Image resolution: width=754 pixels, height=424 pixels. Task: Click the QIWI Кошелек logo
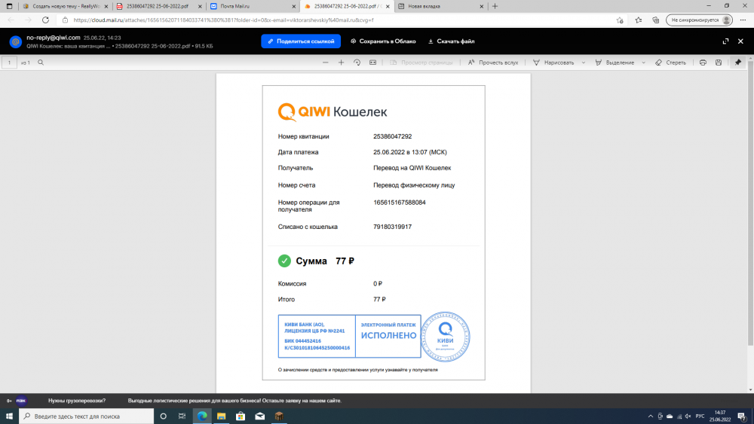pyautogui.click(x=333, y=112)
